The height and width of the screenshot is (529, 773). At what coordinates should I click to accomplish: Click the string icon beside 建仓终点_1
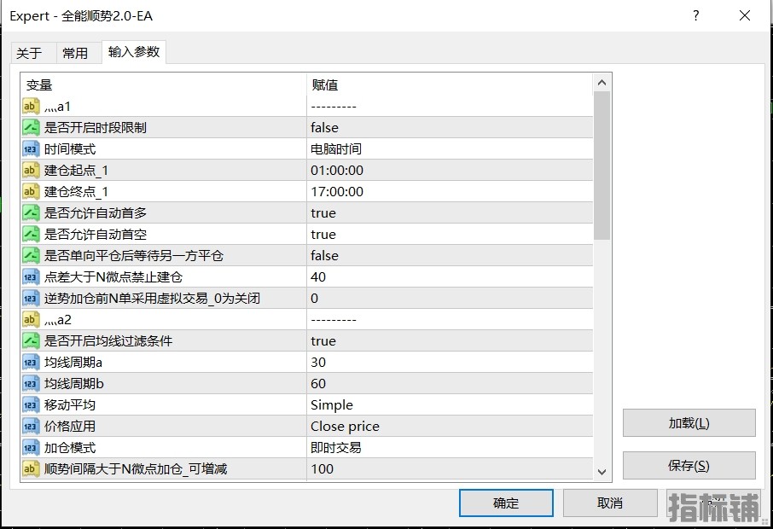point(31,192)
